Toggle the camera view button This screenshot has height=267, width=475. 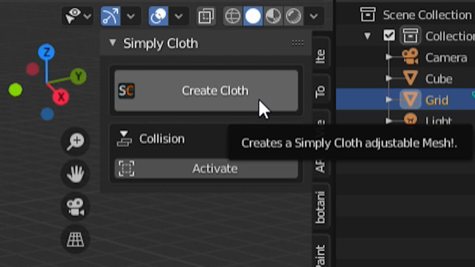coord(75,207)
